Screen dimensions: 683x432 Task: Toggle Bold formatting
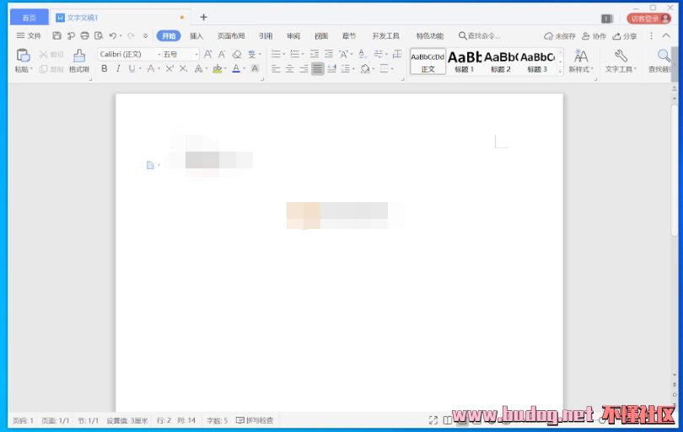(x=105, y=69)
